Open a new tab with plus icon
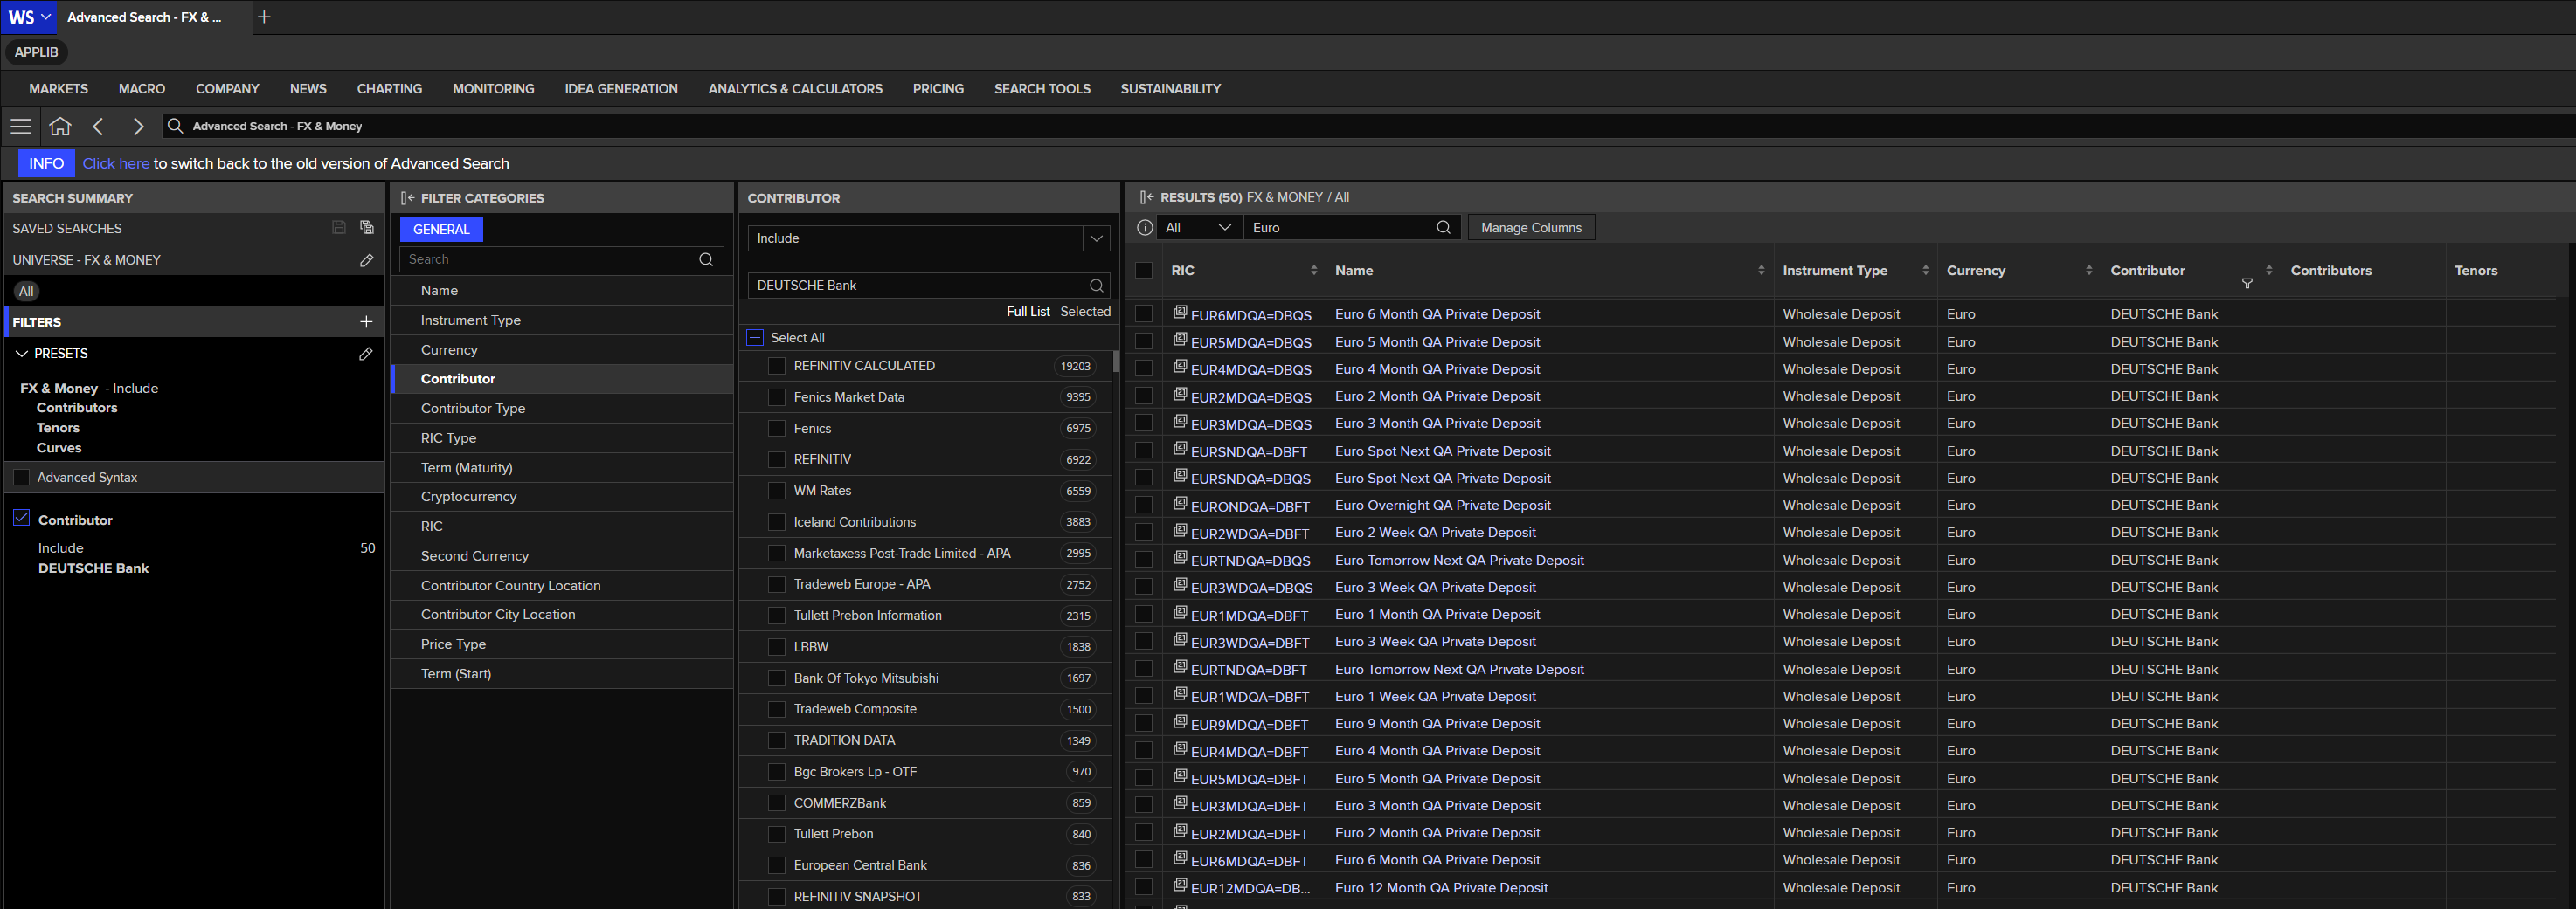The width and height of the screenshot is (2576, 909). tap(264, 17)
